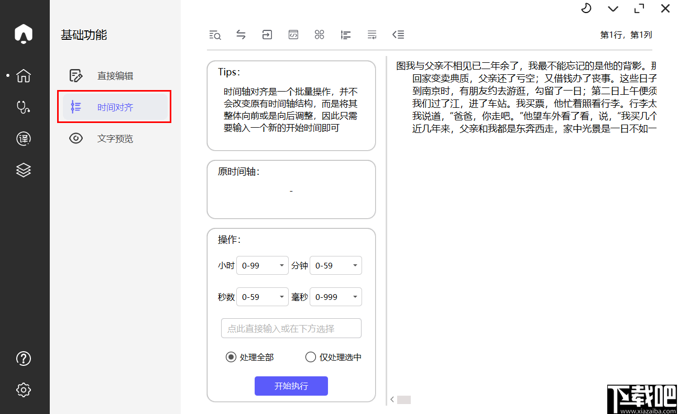The image size is (678, 414).
Task: Open the help question mark icon
Action: click(24, 359)
